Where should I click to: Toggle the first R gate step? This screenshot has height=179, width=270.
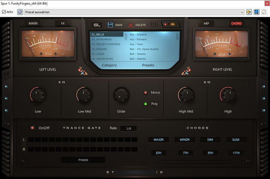click(x=31, y=149)
